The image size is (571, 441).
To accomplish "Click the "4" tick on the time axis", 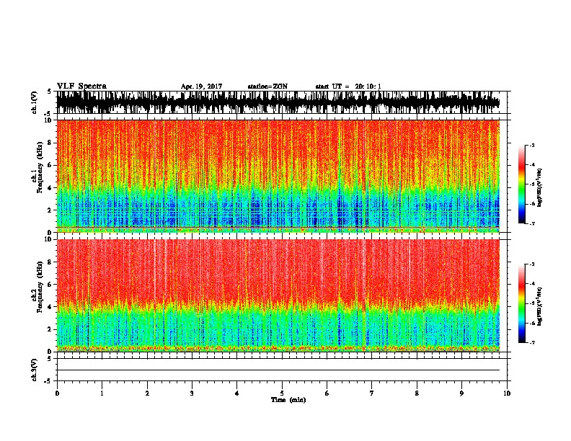I will tap(237, 393).
